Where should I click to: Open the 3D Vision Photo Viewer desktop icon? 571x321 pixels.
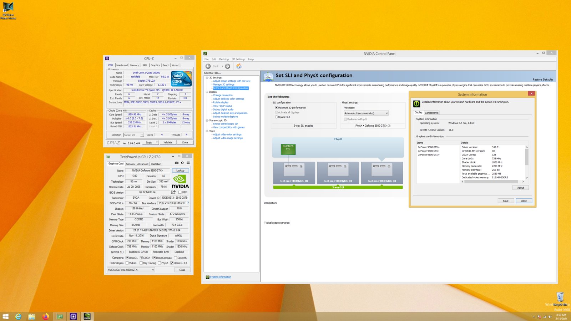pyautogui.click(x=8, y=11)
